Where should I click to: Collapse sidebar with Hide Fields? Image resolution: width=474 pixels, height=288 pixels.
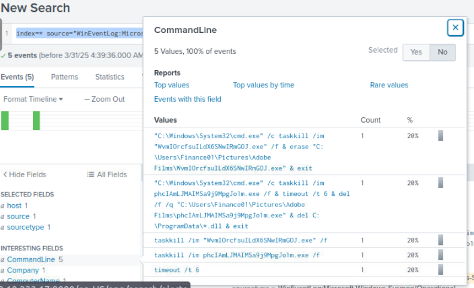click(25, 174)
